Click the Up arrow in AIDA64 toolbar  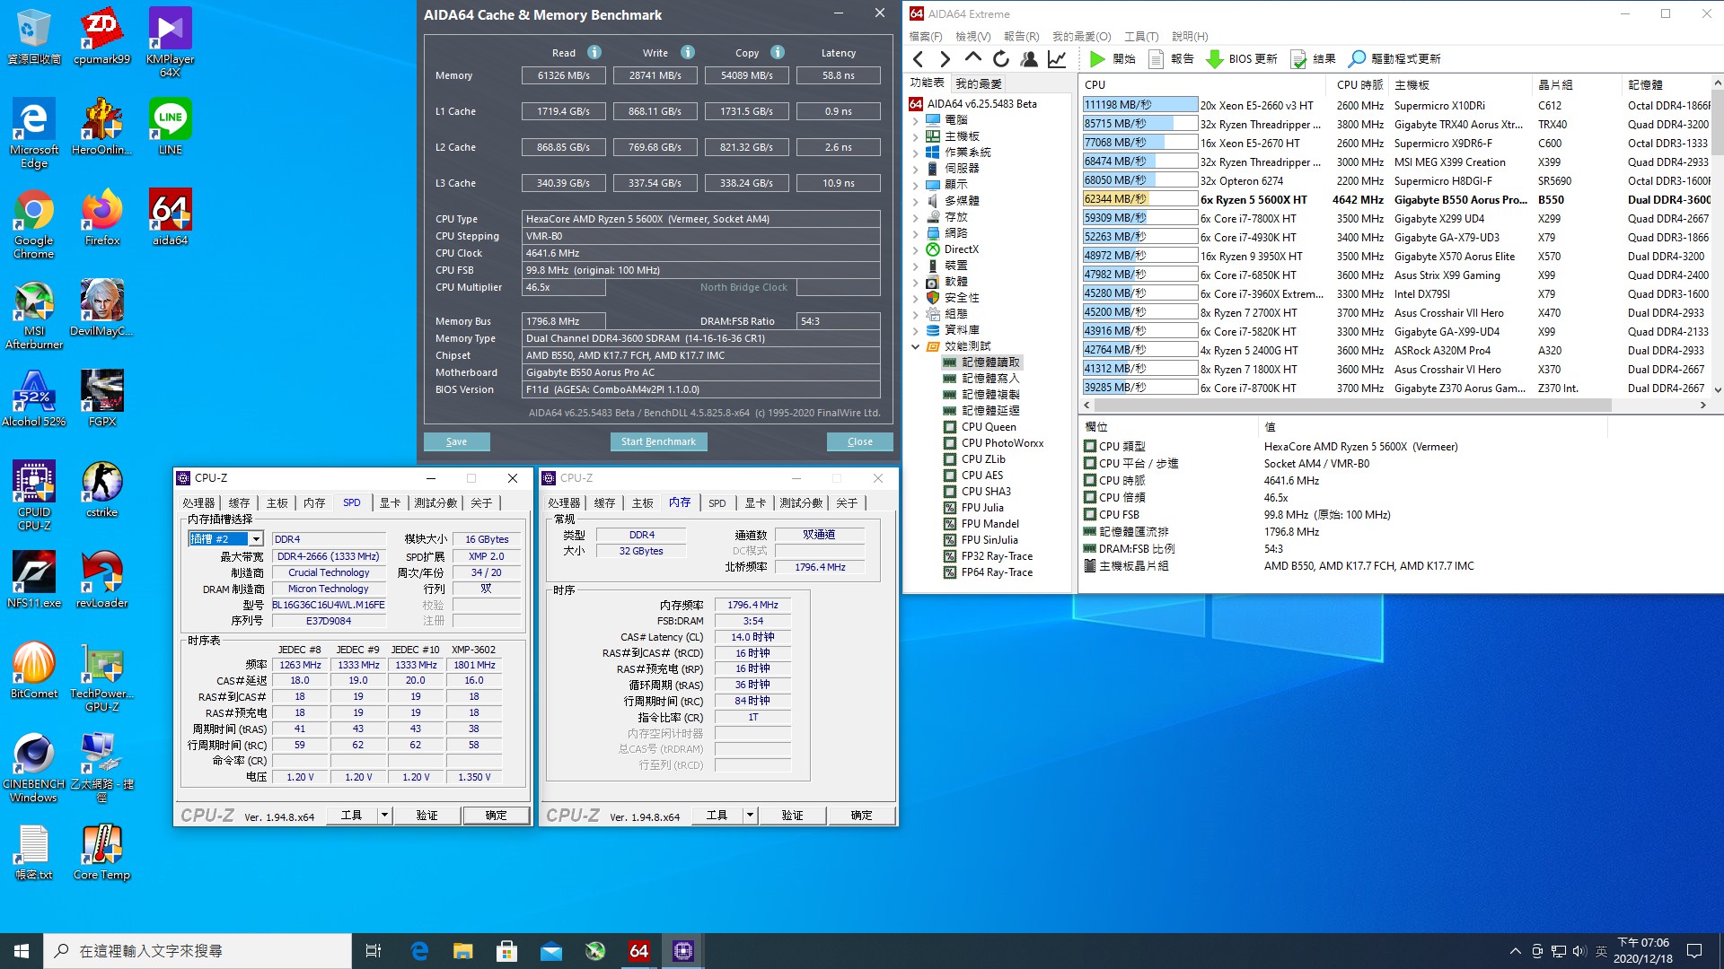[x=972, y=58]
